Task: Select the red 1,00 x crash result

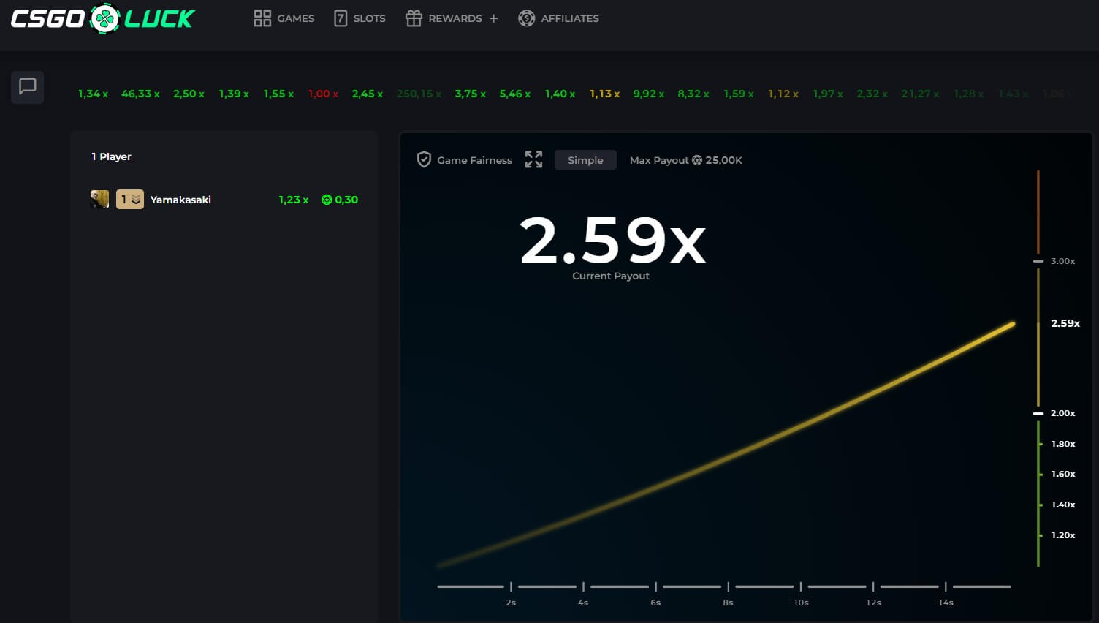Action: tap(323, 94)
